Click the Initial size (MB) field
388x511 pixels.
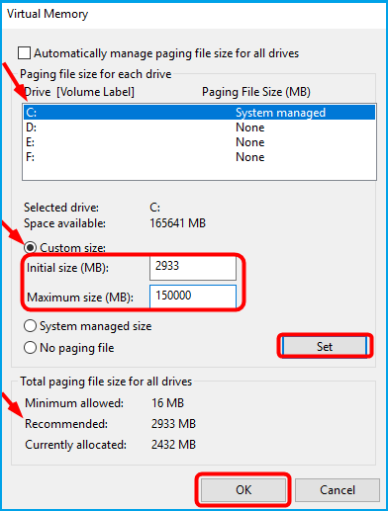click(x=193, y=268)
